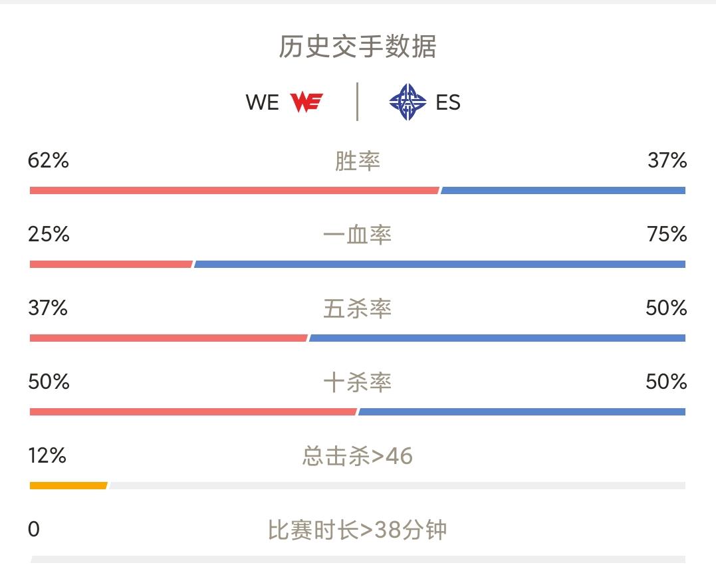Click the 12% total kills value

click(x=47, y=456)
